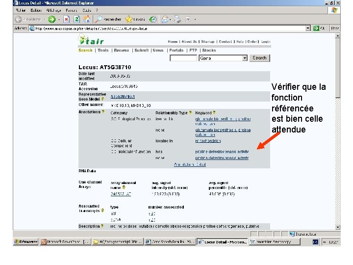Viewport: 353px width, 265px height.
Task: Expand the address bar history dropdown
Action: pyautogui.click(x=308, y=28)
